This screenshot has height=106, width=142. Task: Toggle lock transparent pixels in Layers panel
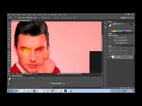113,54
